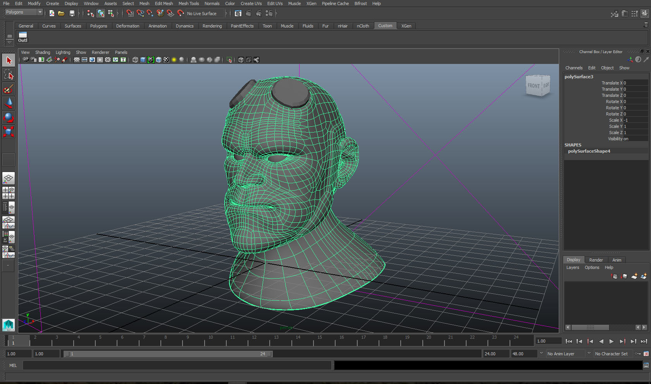Select the Scale X channel value
The image size is (651, 384).
point(635,120)
